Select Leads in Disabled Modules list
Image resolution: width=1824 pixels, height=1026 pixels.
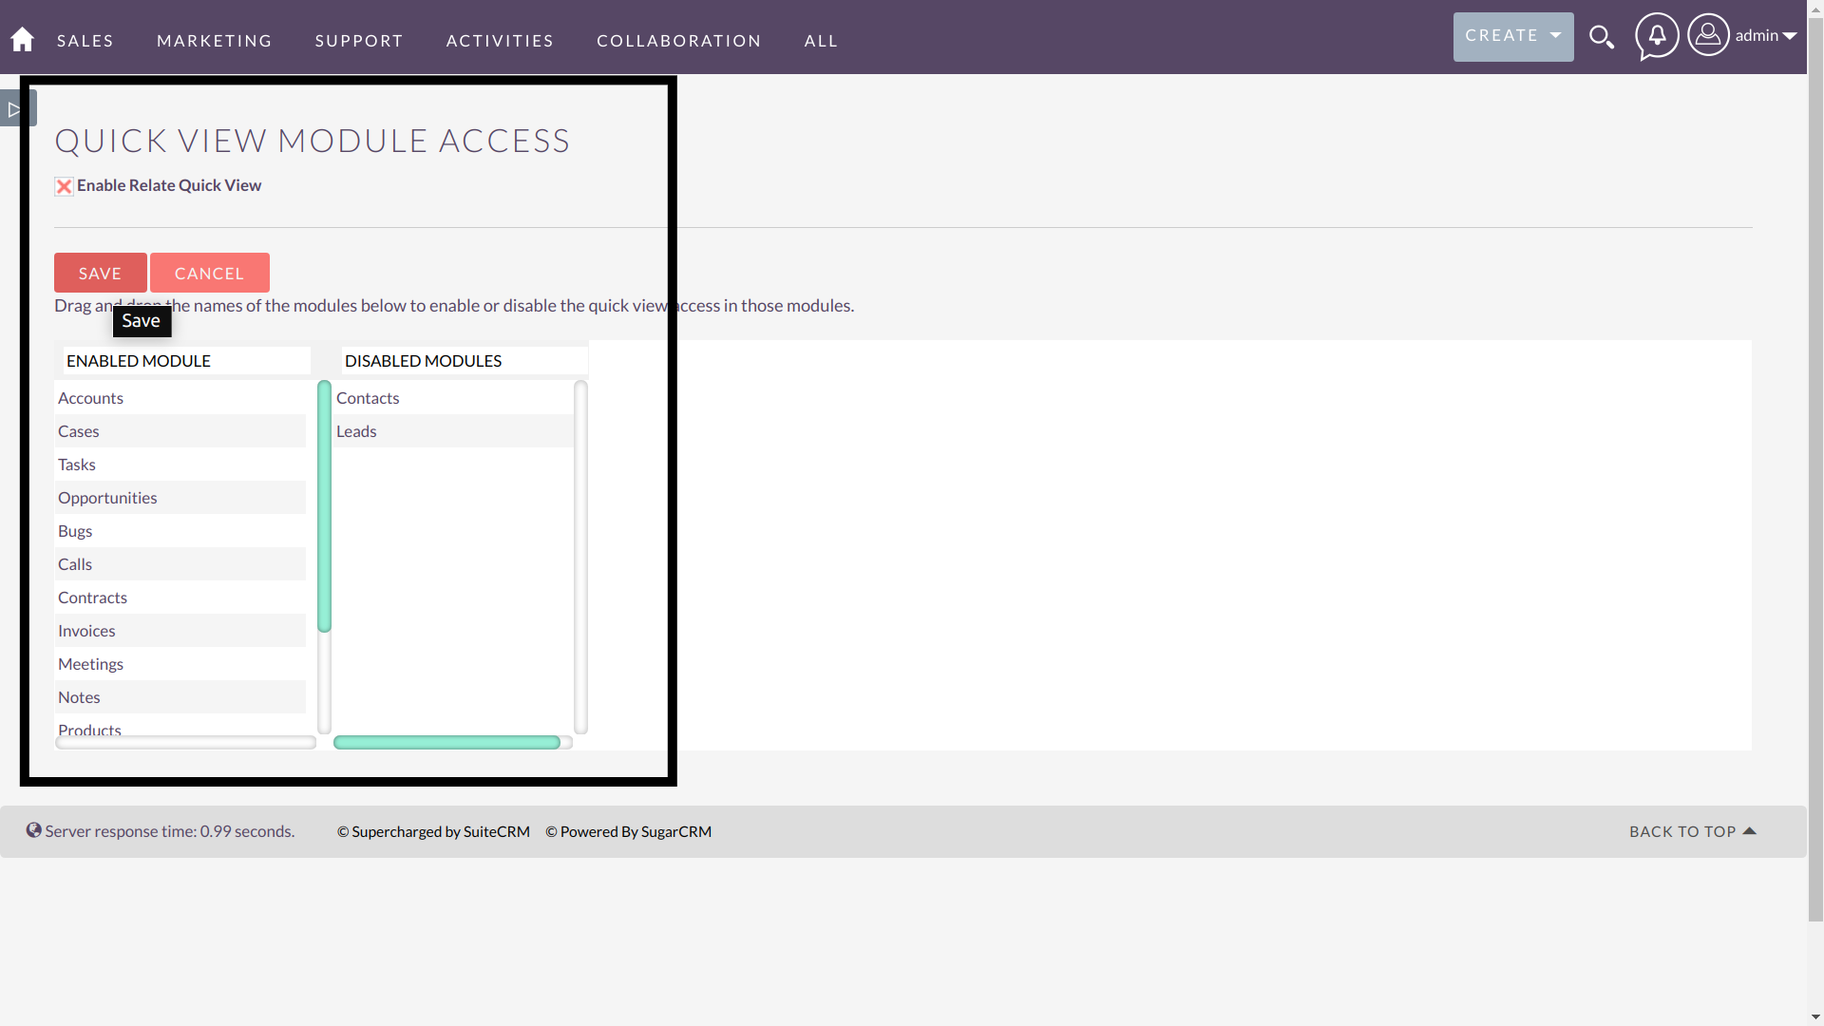pyautogui.click(x=356, y=429)
